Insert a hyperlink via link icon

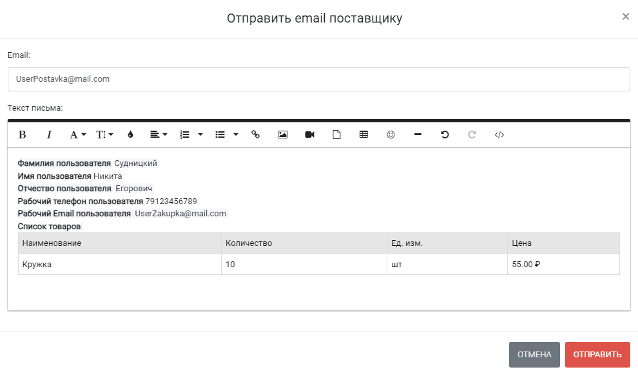click(x=255, y=135)
